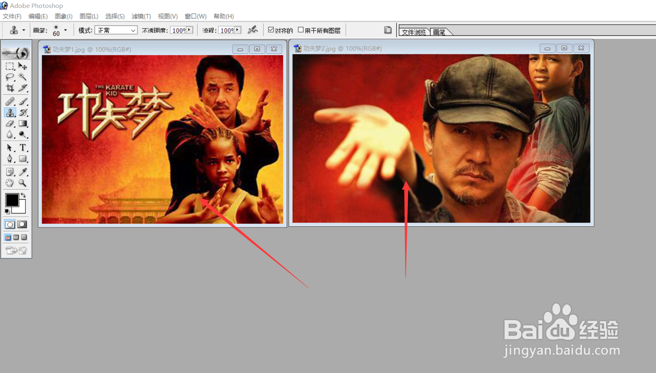Viewport: 656px width, 373px height.
Task: Minimize the 功夫梦2.jpg document window
Action: 547,48
